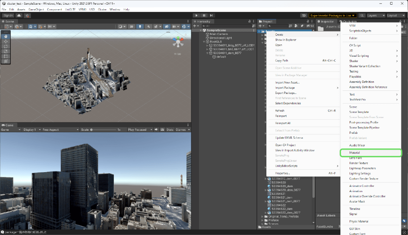Click the global search magnifier icon
Viewport: 408px width, 235px height.
[x=362, y=15]
